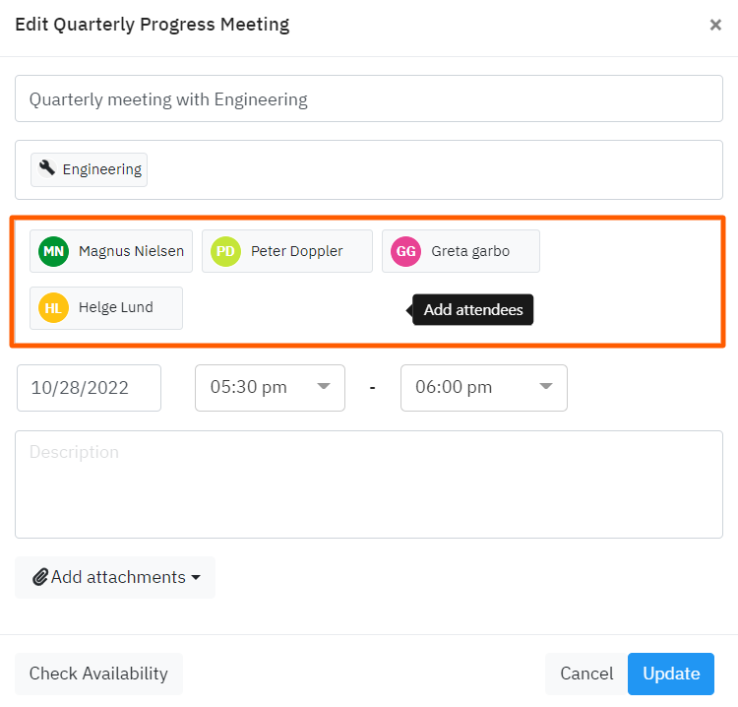The height and width of the screenshot is (707, 738).
Task: Close the Edit Quarterly Progress Meeting dialog
Action: tap(715, 26)
